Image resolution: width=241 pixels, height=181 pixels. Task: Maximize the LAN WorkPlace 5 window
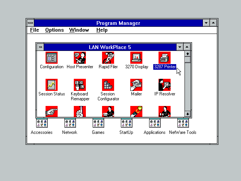coord(187,47)
